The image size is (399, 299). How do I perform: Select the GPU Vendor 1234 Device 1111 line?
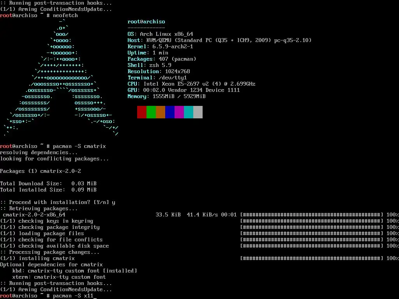coord(184,90)
